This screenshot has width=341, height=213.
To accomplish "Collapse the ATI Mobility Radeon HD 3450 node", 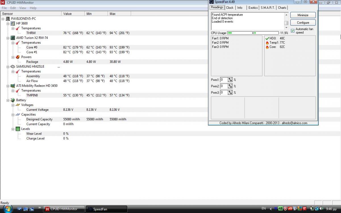I will click(8, 86).
